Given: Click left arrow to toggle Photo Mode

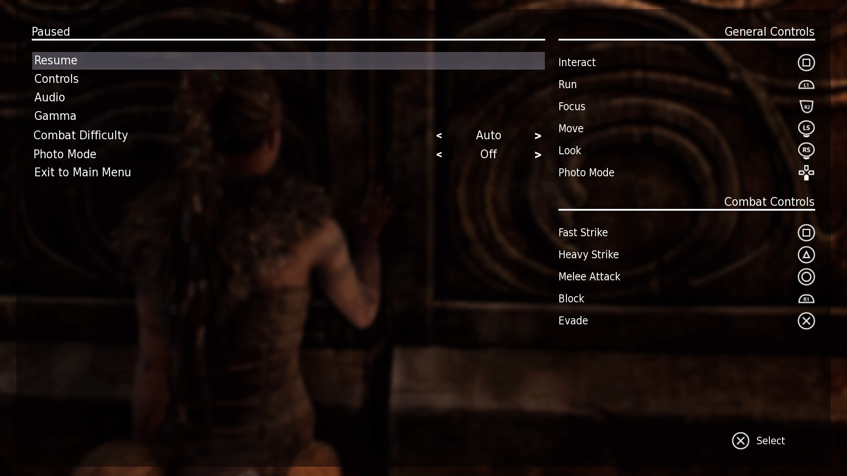Looking at the screenshot, I should pyautogui.click(x=439, y=154).
